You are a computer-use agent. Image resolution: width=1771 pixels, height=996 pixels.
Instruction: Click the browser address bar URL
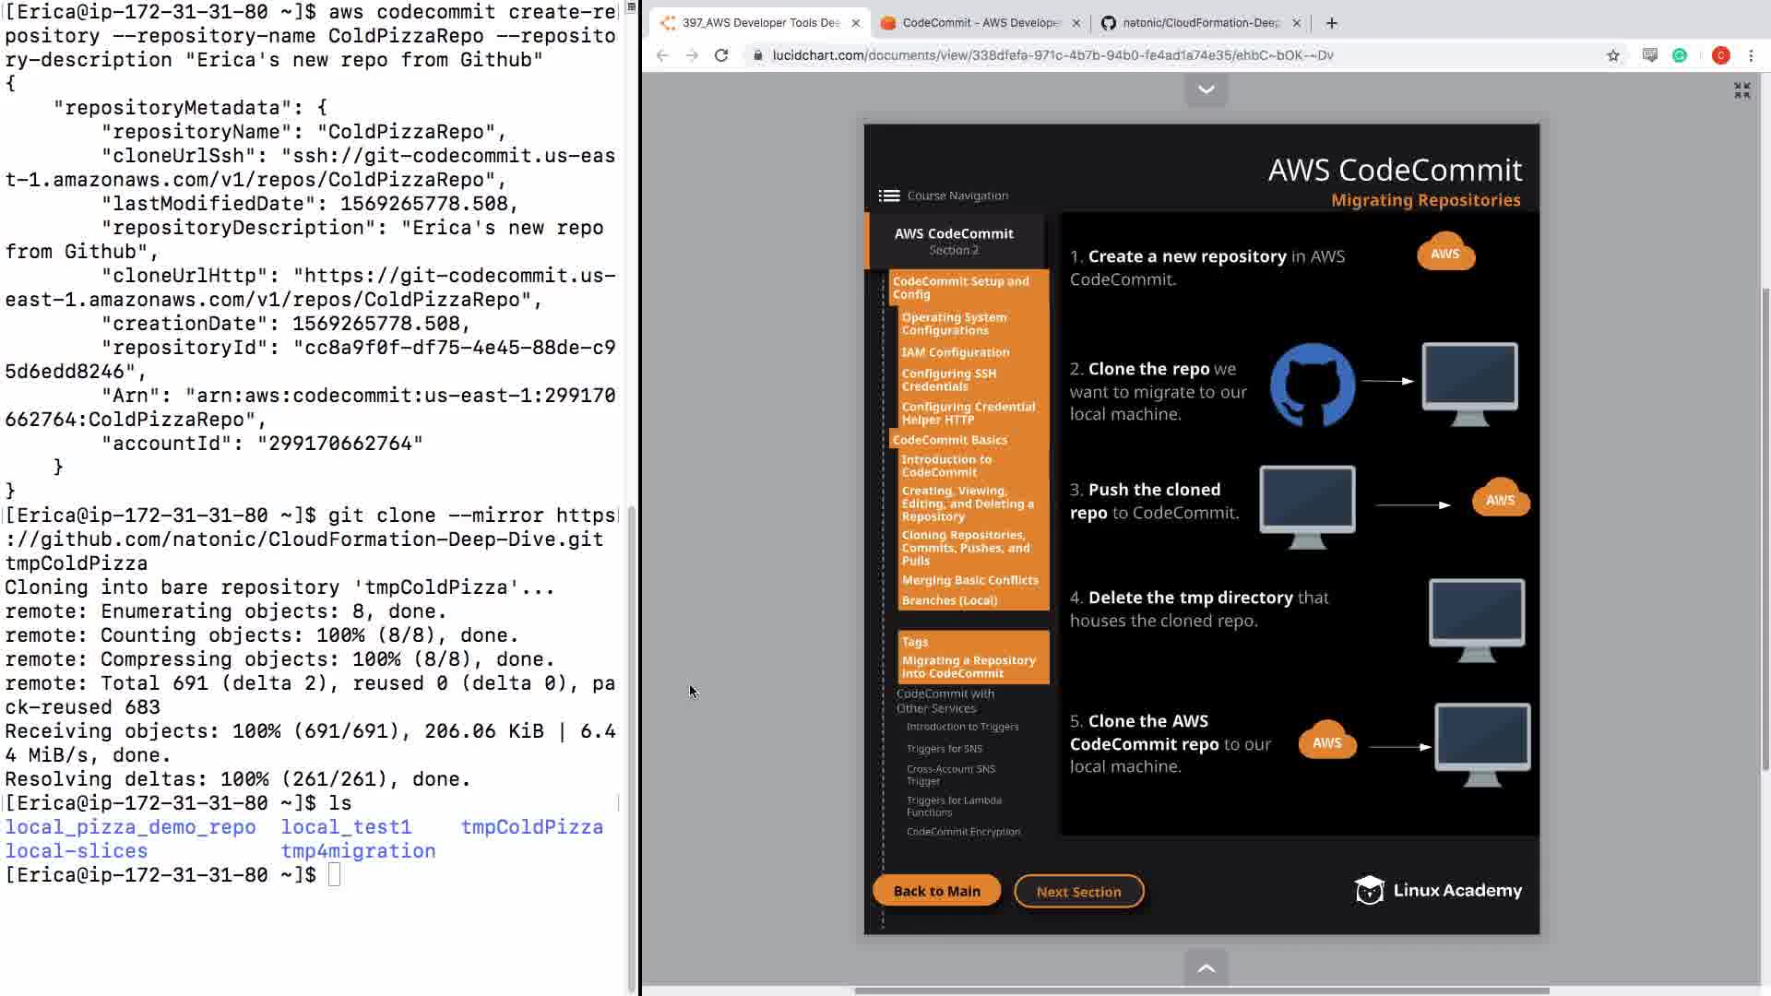click(x=1052, y=55)
